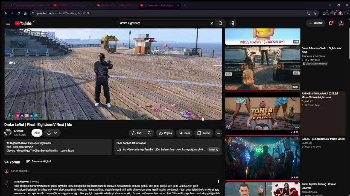350x196 pixels.
Task: Save the video with Kaydet
Action: [204, 133]
